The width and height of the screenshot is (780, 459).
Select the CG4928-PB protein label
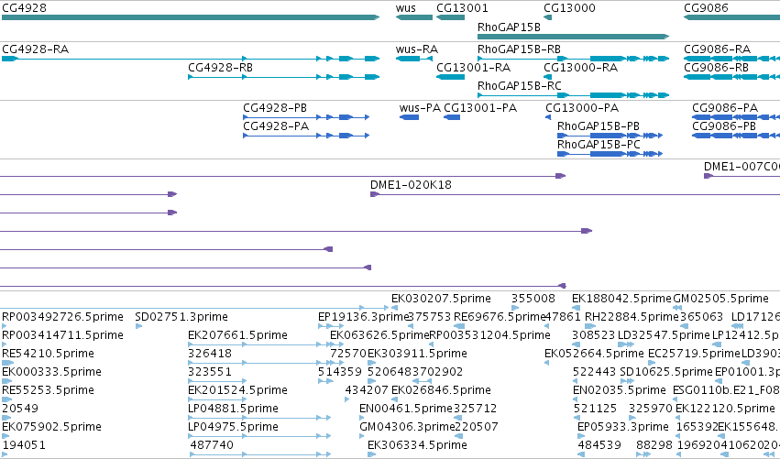pyautogui.click(x=275, y=108)
